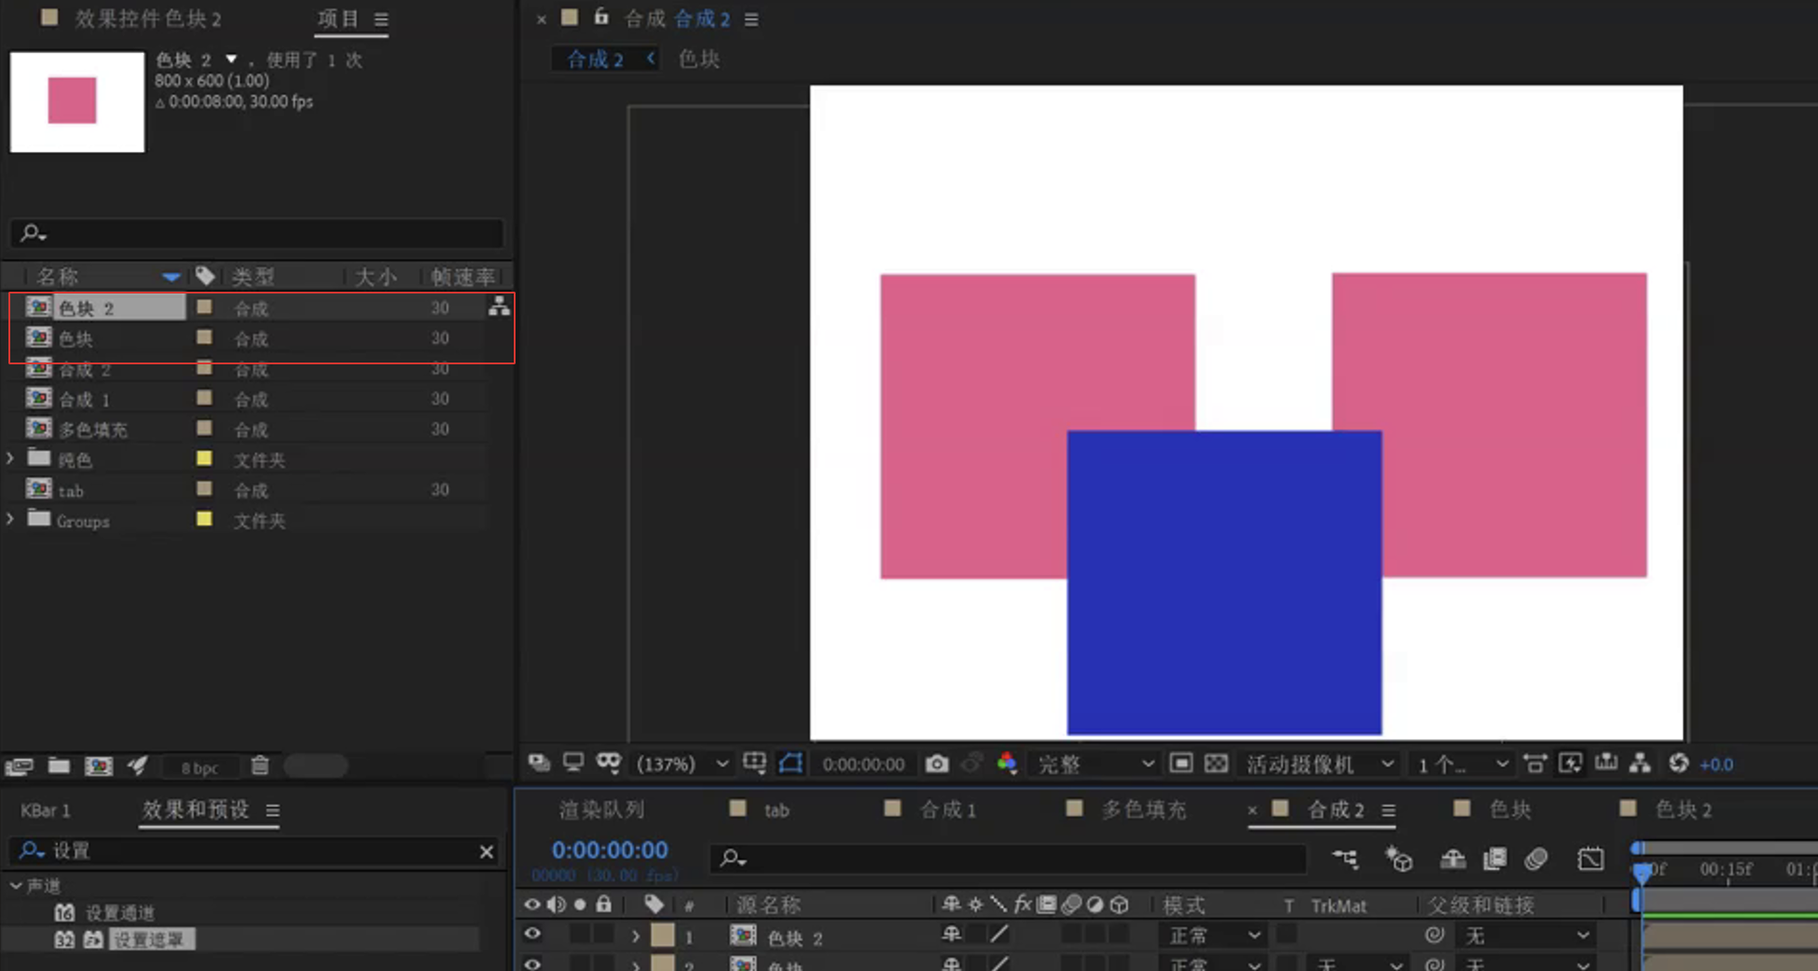Image resolution: width=1818 pixels, height=971 pixels.
Task: Open parent dropdown 无 for layer 色块 2
Action: pos(1526,935)
